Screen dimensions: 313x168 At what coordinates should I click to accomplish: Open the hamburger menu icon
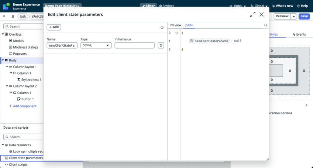tap(4, 16)
